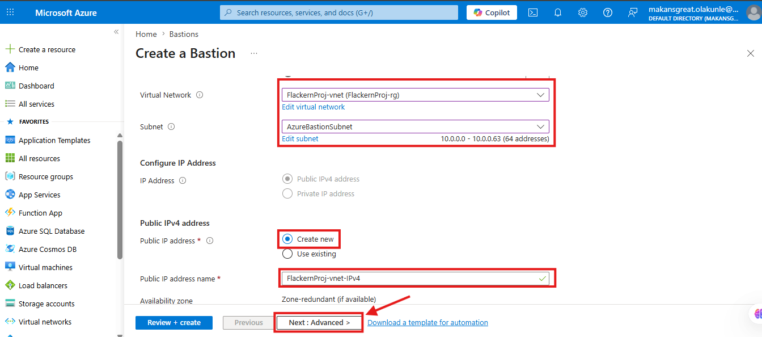Select the Public IPv4 address radio button
Screen dimensions: 762x337
(287, 179)
